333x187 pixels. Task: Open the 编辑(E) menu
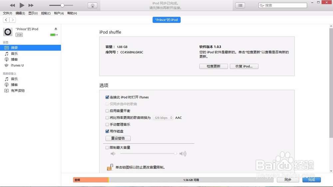[20, 13]
